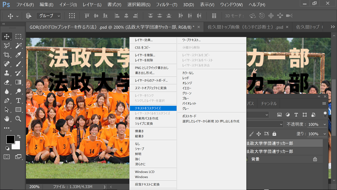Image resolution: width=337 pixels, height=190 pixels.
Task: Select the Zoom tool
Action: [18, 119]
